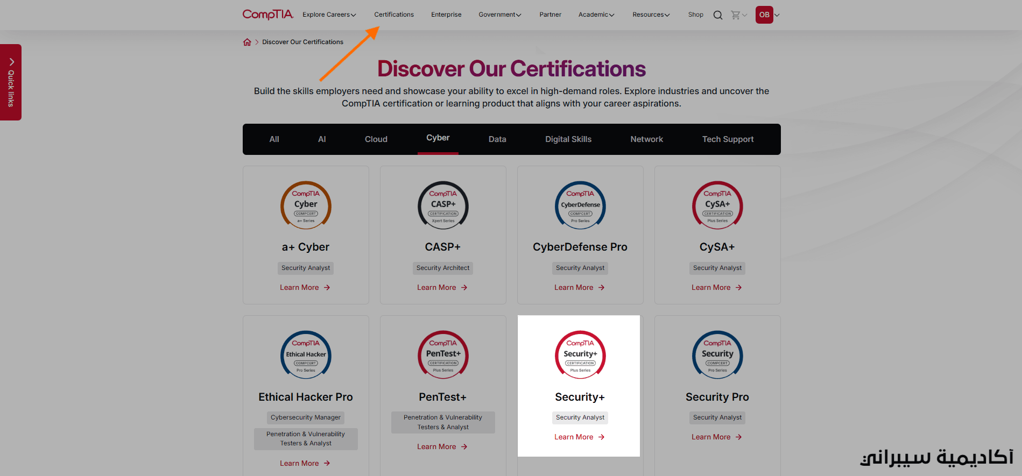Expand the Resources menu
Image resolution: width=1022 pixels, height=476 pixels.
(x=651, y=15)
